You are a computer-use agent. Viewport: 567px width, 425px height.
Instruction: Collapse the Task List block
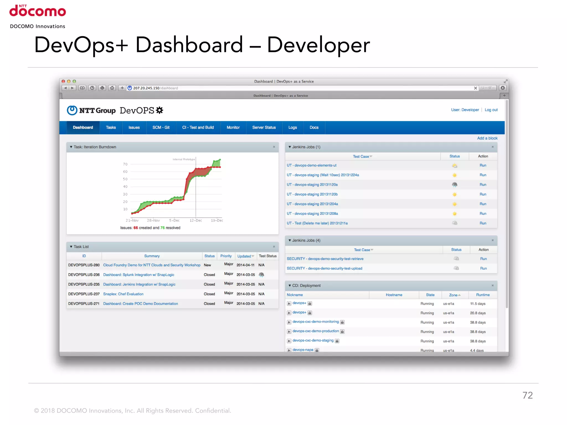pyautogui.click(x=71, y=247)
